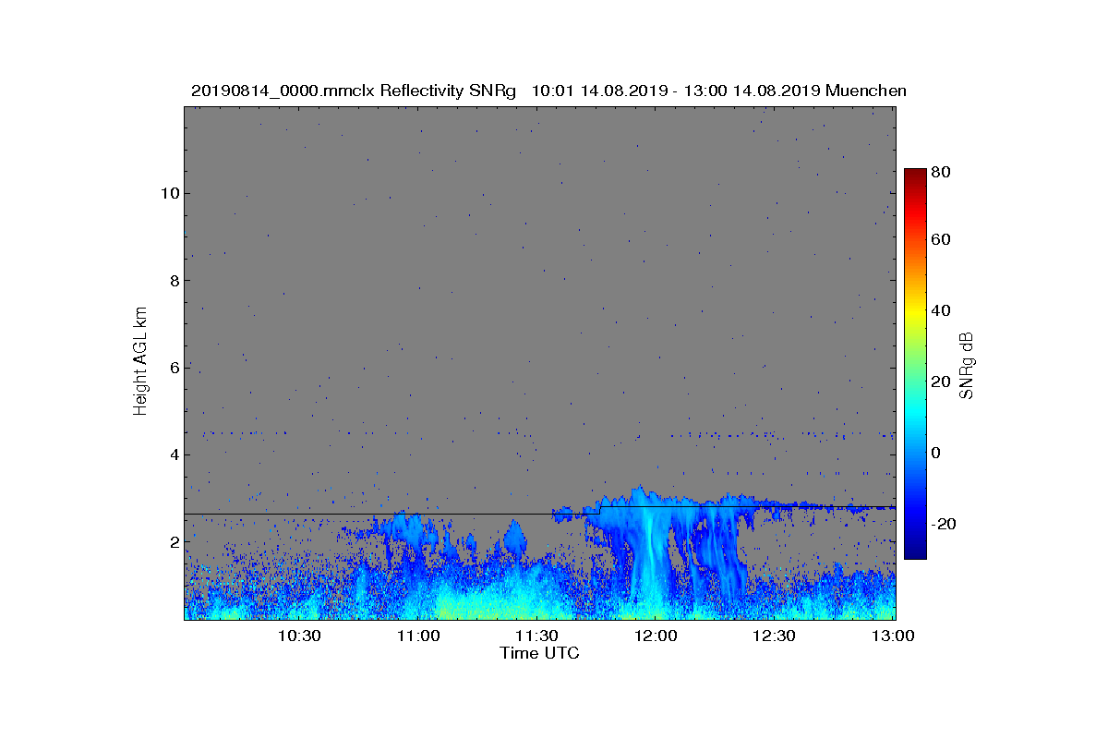Click the cloud echo near 11:00 at 2 km

[406, 533]
